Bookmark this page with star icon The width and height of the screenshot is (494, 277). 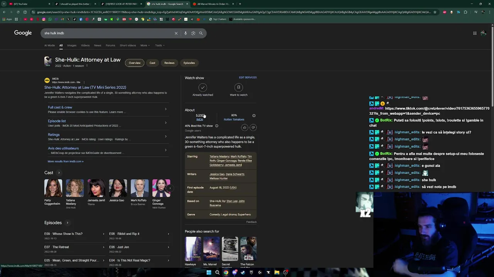click(x=435, y=12)
